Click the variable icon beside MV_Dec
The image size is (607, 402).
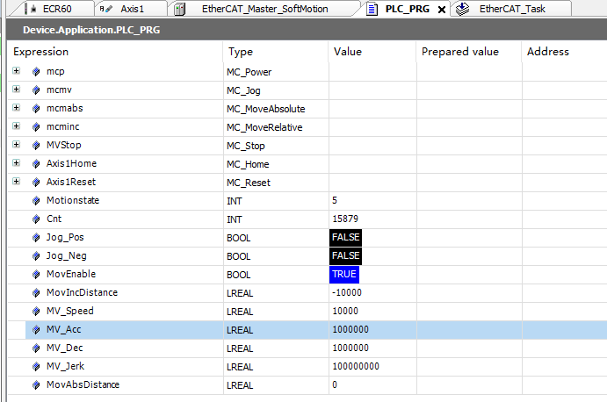pos(36,348)
